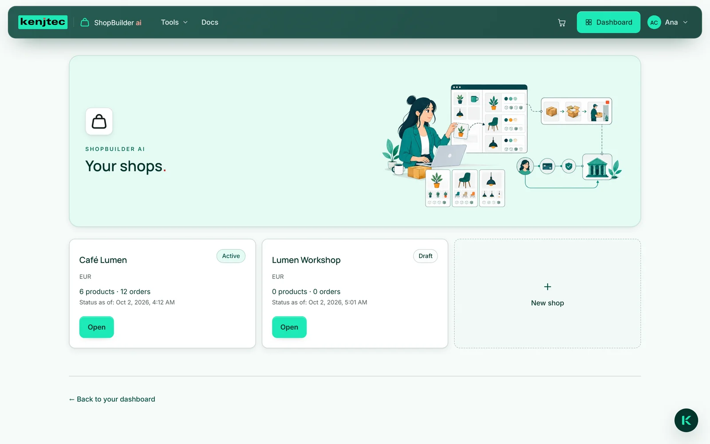This screenshot has width=710, height=444.
Task: Expand the Ana account menu chevron
Action: tap(685, 22)
